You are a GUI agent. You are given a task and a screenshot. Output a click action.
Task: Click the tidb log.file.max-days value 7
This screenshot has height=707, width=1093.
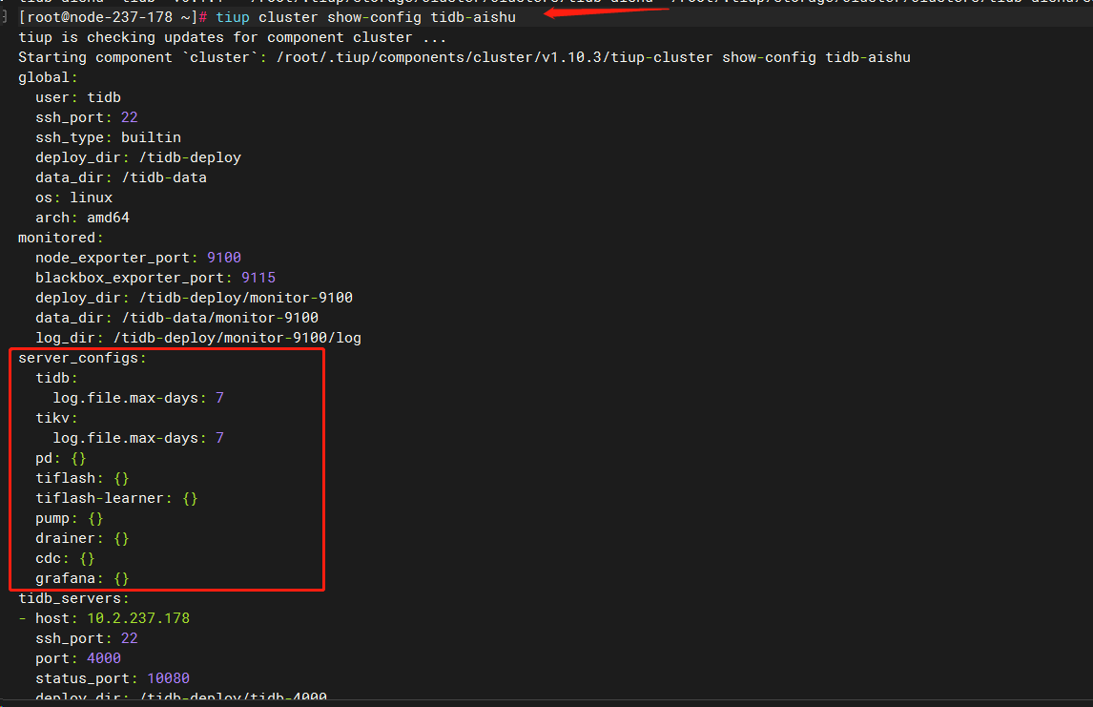pyautogui.click(x=219, y=398)
